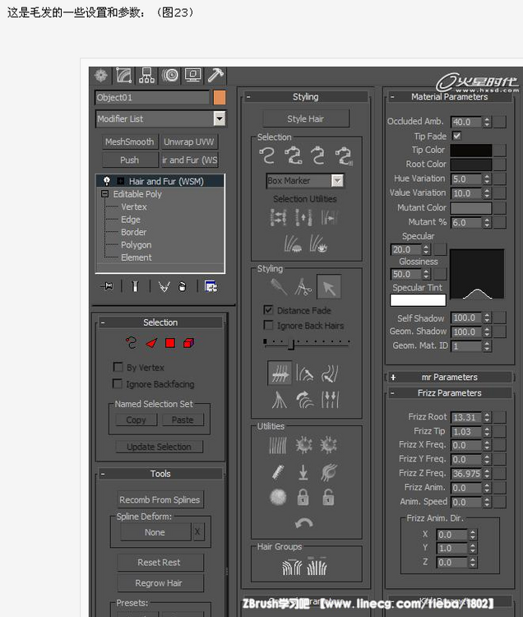This screenshot has height=617, width=523.
Task: Click the Lock icon in Utilities
Action: coord(303,498)
